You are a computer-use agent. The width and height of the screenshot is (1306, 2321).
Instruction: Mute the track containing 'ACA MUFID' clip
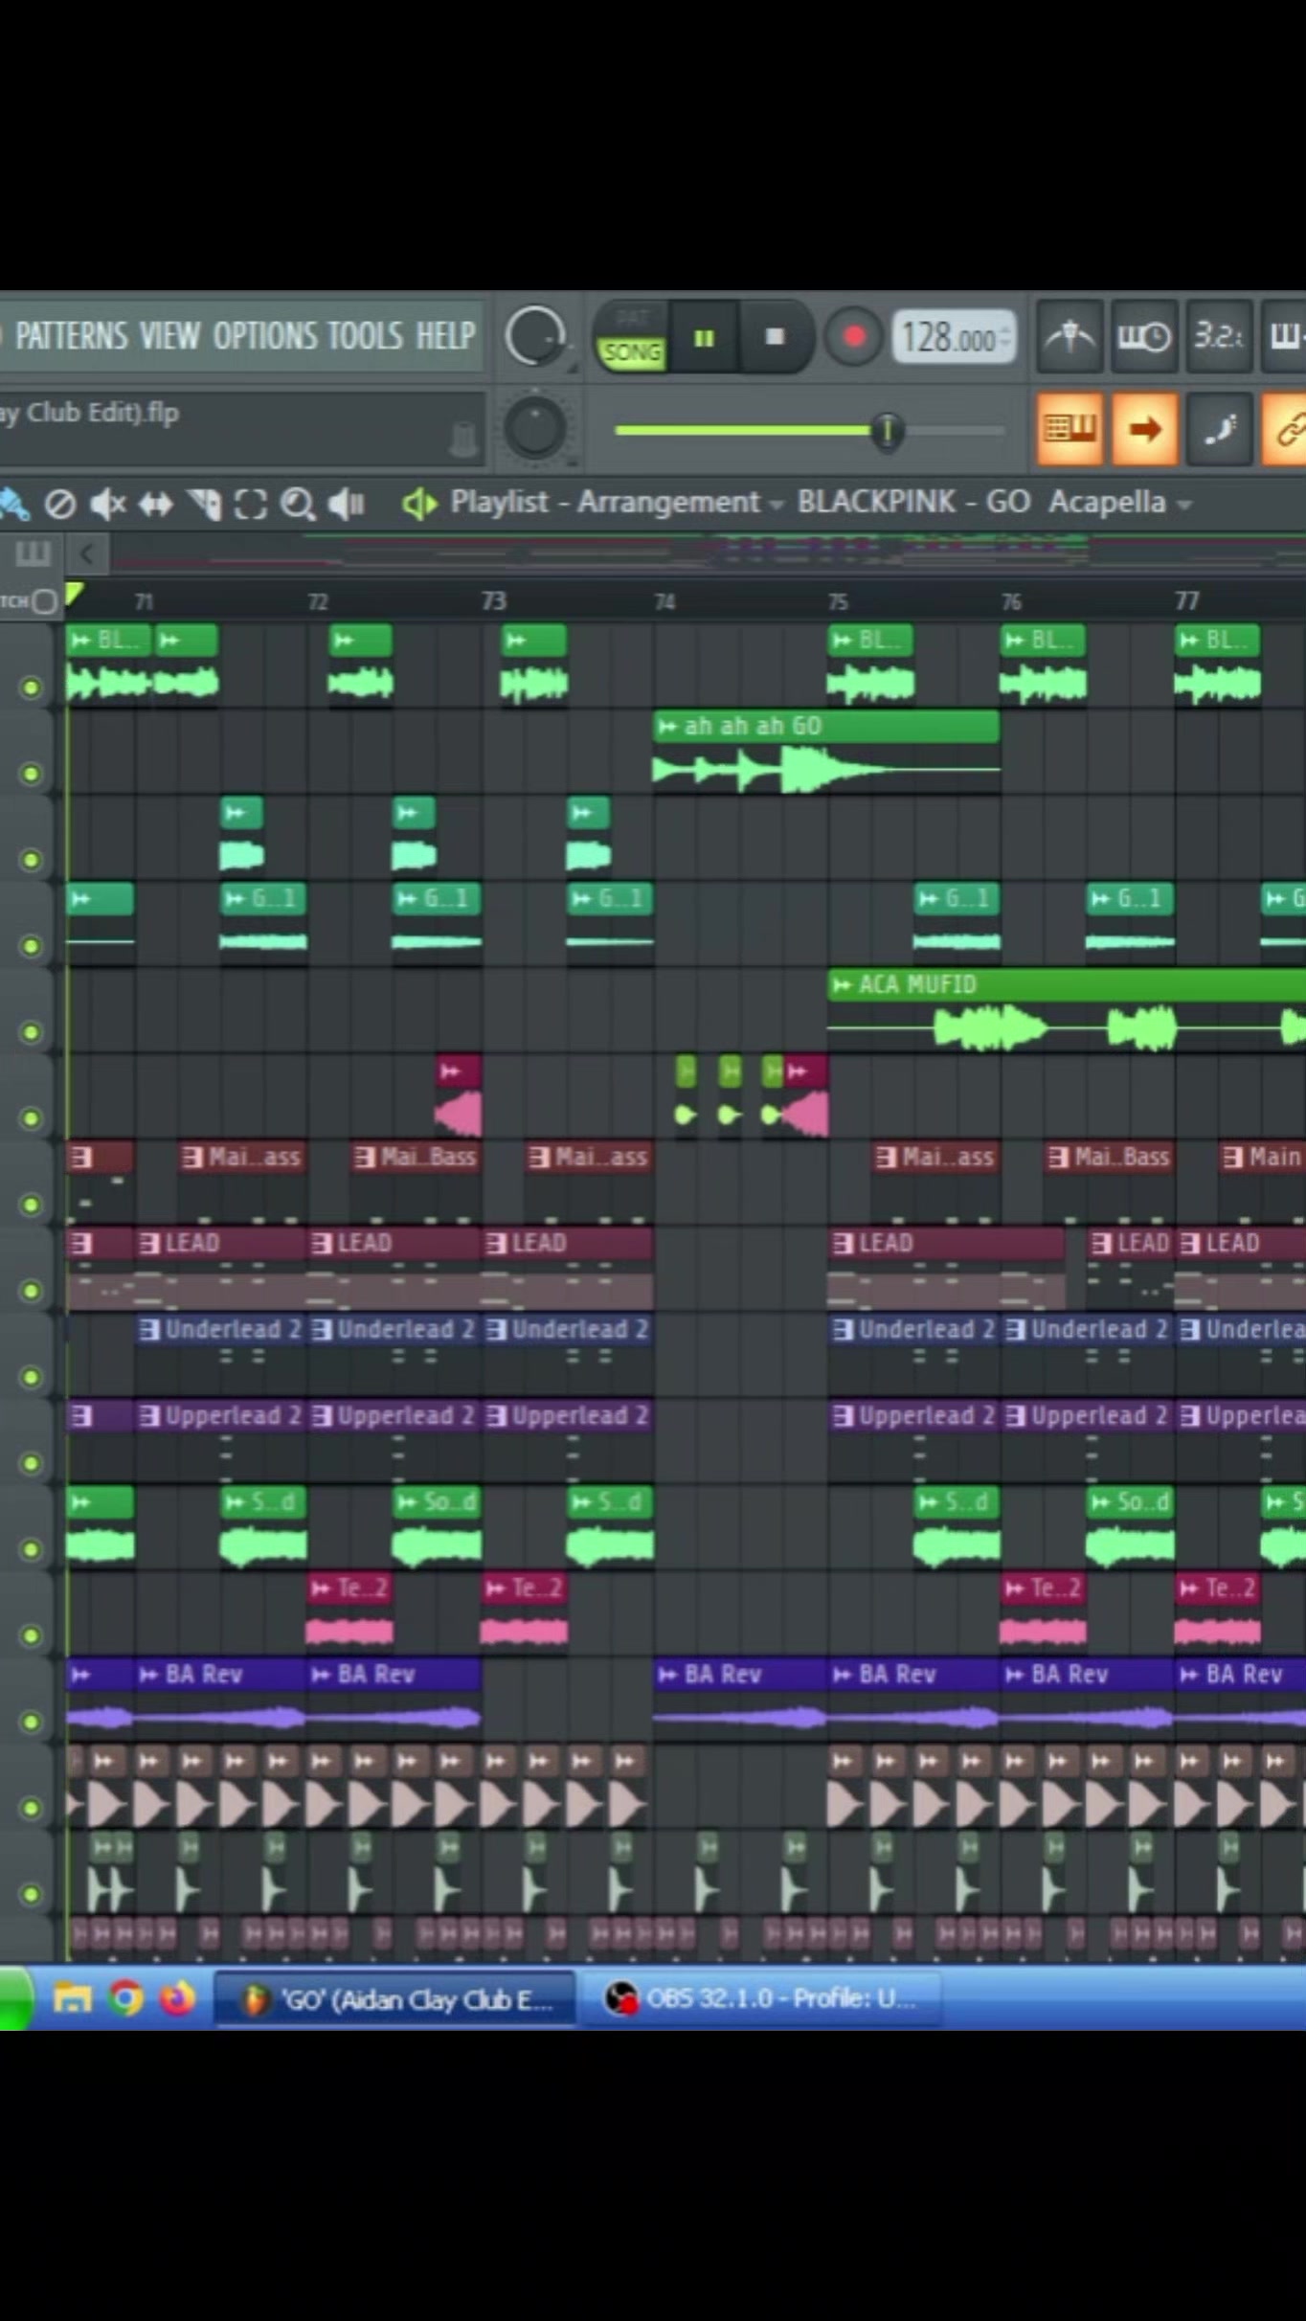point(32,1031)
